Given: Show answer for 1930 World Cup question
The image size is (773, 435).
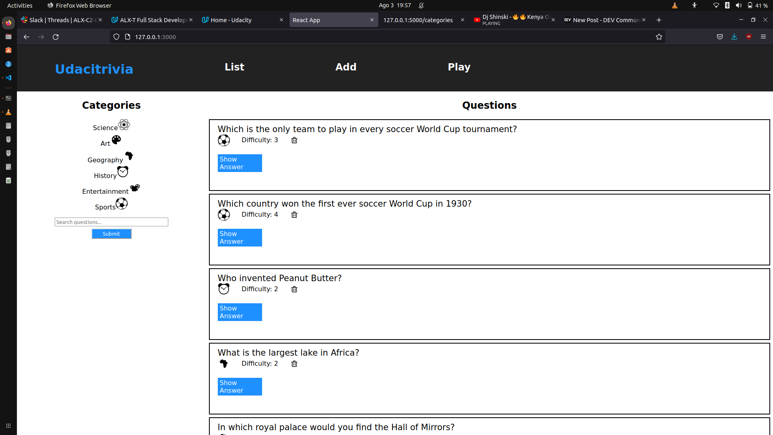Looking at the screenshot, I should (x=240, y=238).
